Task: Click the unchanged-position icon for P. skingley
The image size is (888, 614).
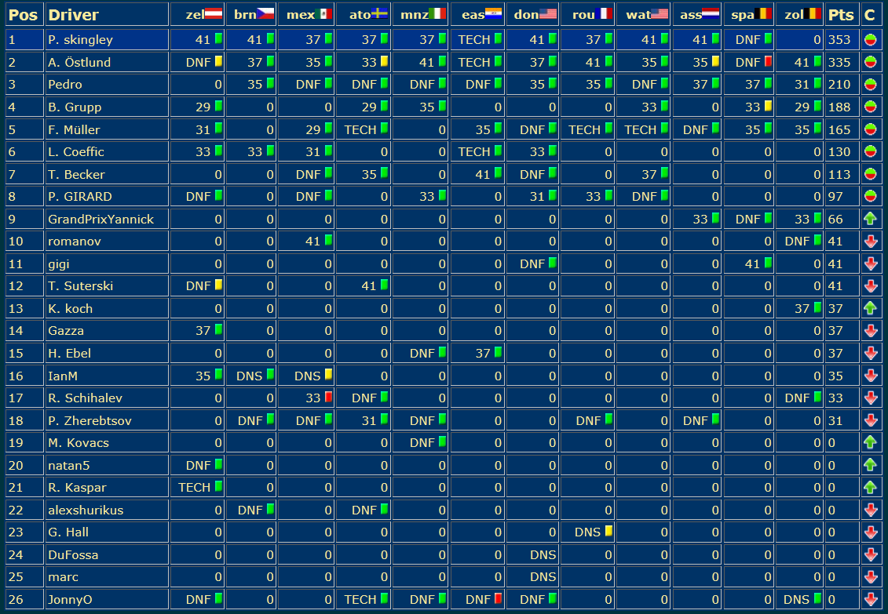Action: [869, 40]
